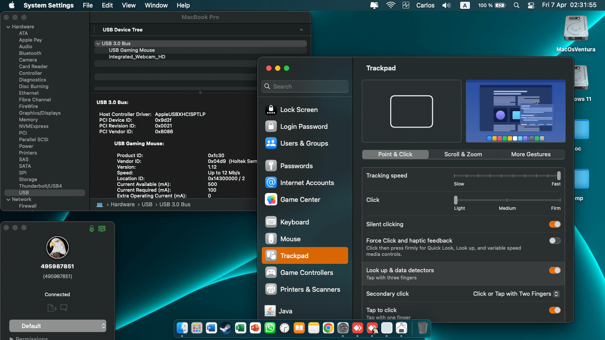Screen dimensions: 605x340
Task: Open Java pane in settings sidebar
Action: (x=305, y=311)
